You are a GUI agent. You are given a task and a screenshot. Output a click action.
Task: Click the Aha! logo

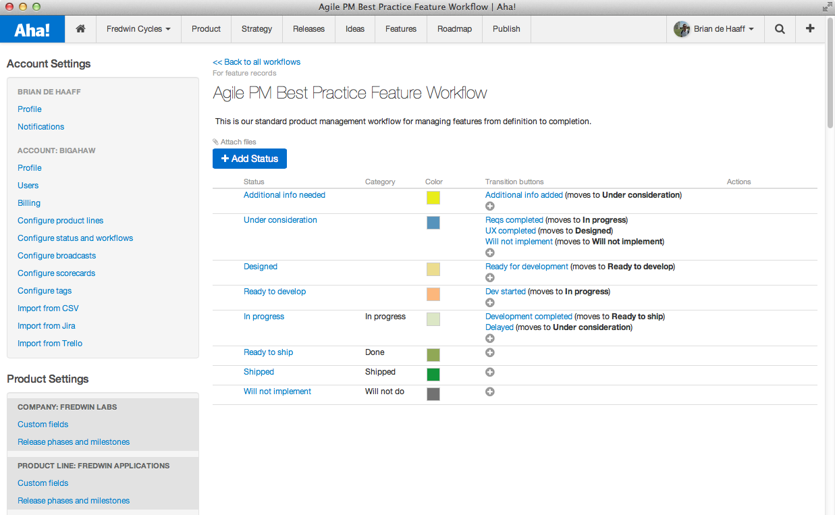click(32, 29)
